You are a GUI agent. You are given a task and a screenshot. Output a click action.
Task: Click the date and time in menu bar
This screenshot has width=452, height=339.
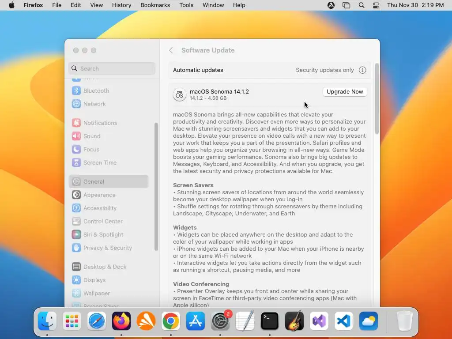point(415,5)
